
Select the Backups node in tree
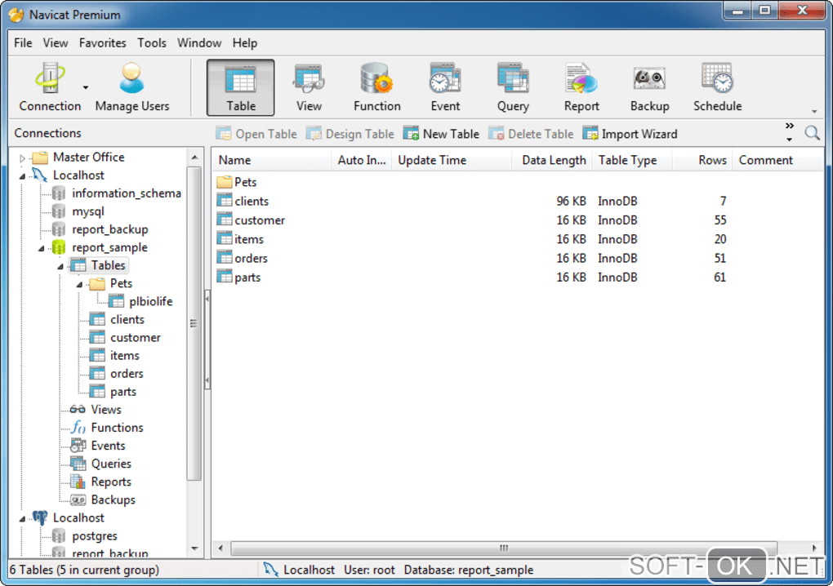[113, 499]
